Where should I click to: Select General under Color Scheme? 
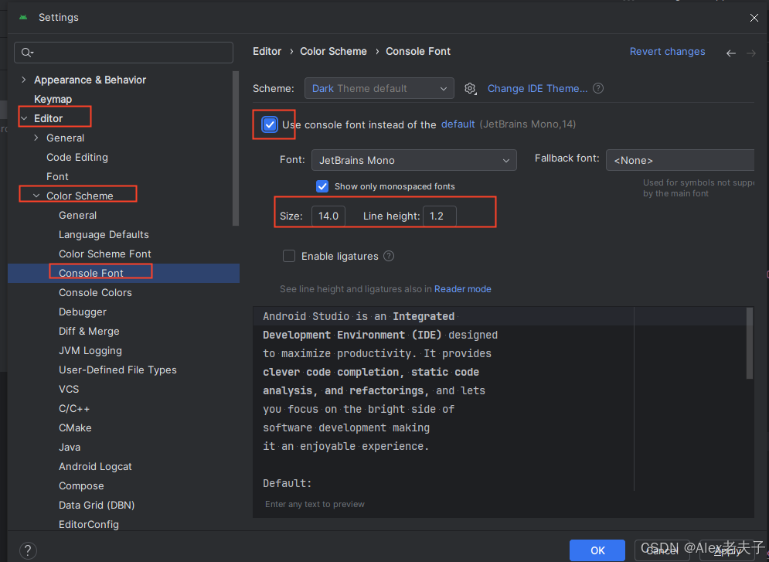[77, 215]
